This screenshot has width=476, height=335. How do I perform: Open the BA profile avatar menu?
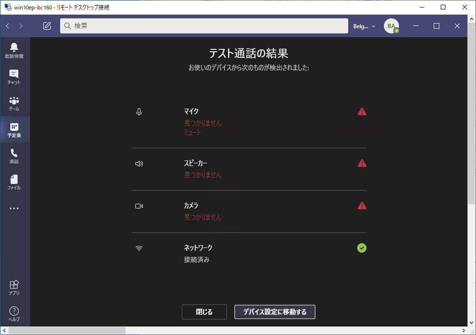(x=391, y=26)
